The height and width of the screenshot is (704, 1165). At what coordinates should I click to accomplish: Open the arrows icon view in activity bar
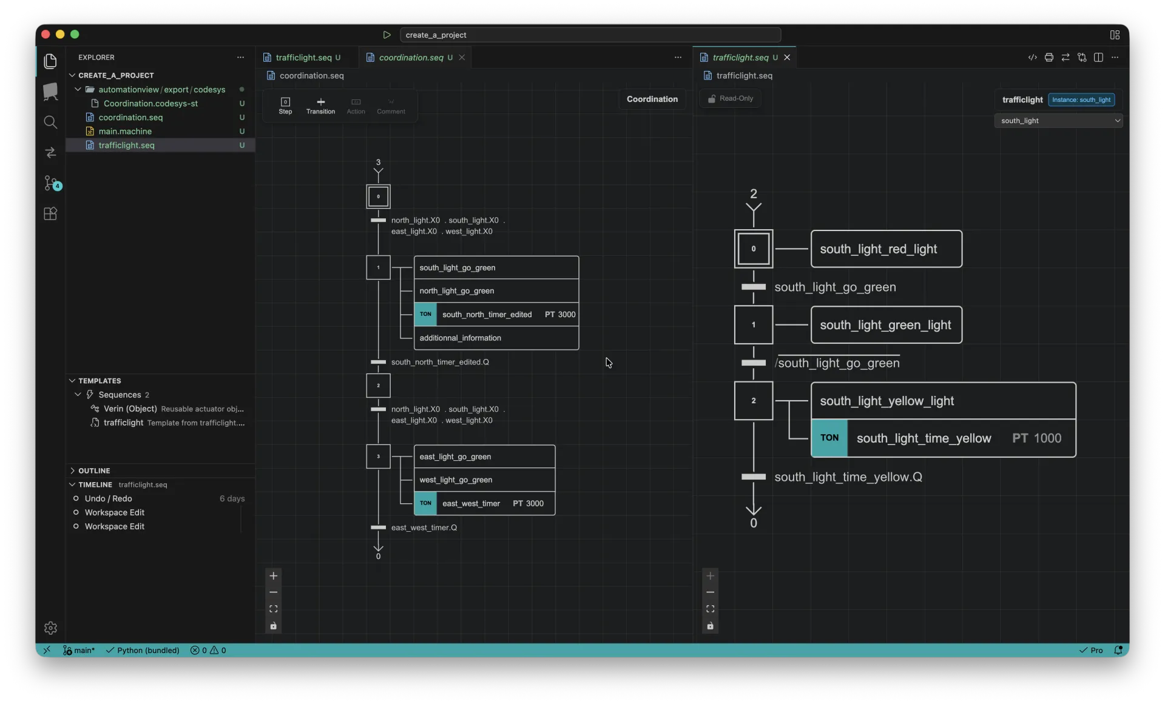pyautogui.click(x=50, y=152)
